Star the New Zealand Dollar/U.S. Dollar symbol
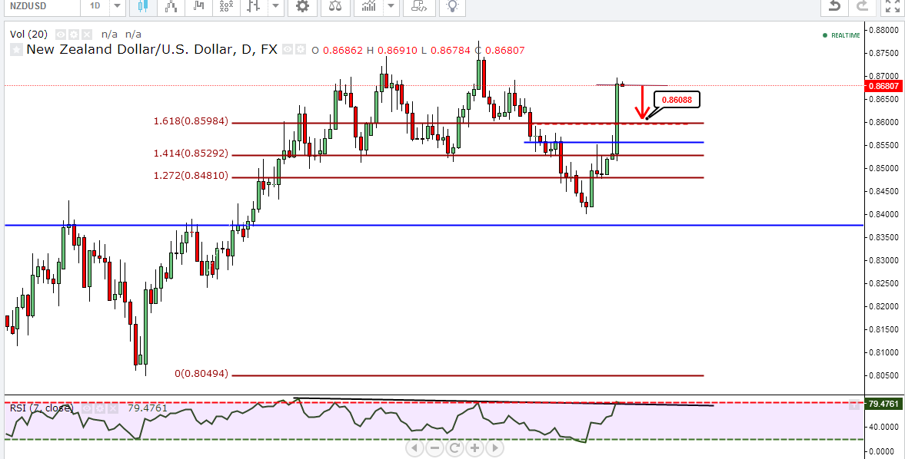Screen dimensions: 905x459 point(17,50)
